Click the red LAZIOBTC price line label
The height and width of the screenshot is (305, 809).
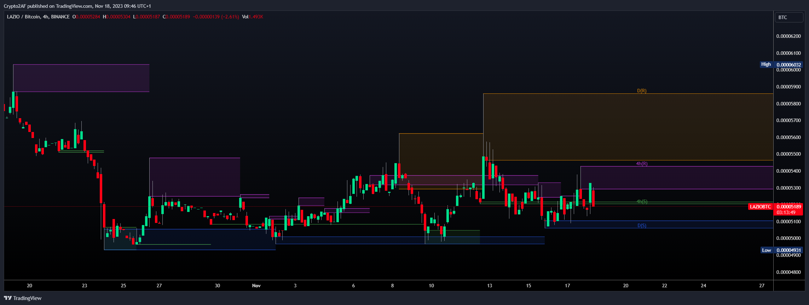(760, 207)
